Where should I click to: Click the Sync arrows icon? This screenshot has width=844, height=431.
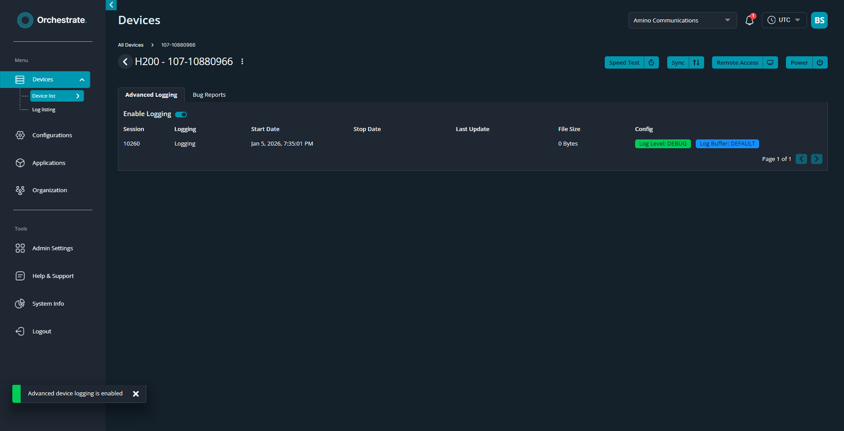tap(696, 62)
